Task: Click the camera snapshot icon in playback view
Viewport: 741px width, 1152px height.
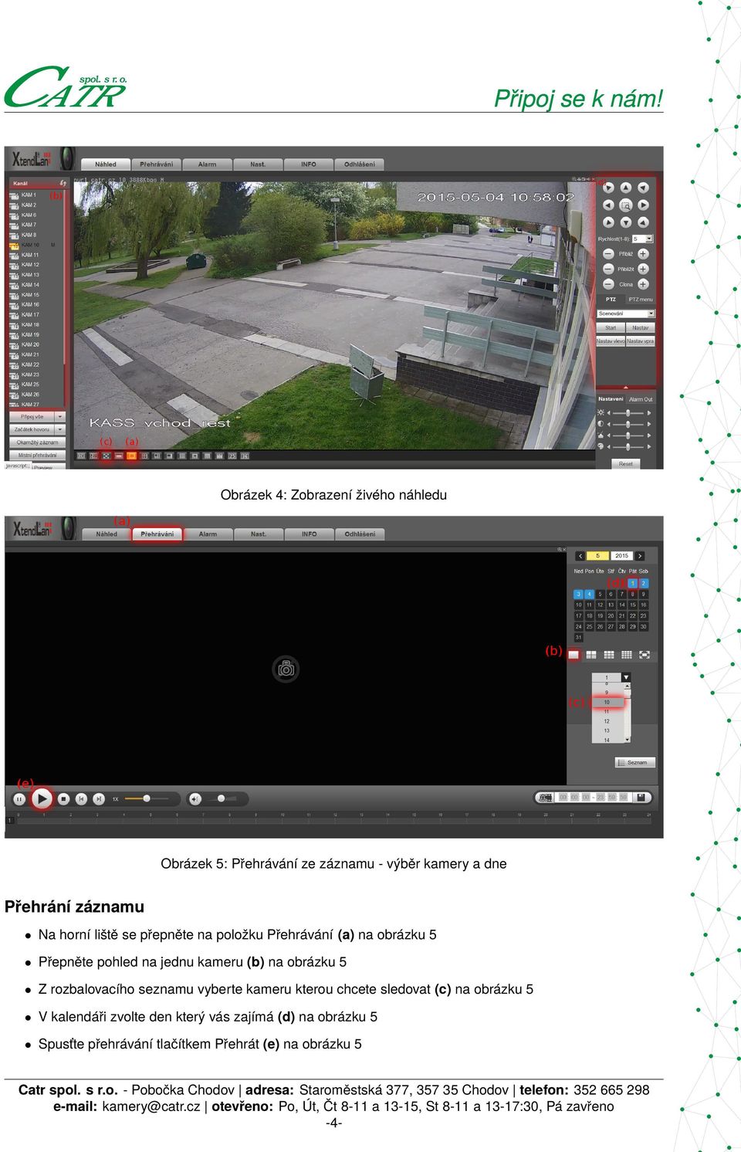Action: [x=286, y=669]
